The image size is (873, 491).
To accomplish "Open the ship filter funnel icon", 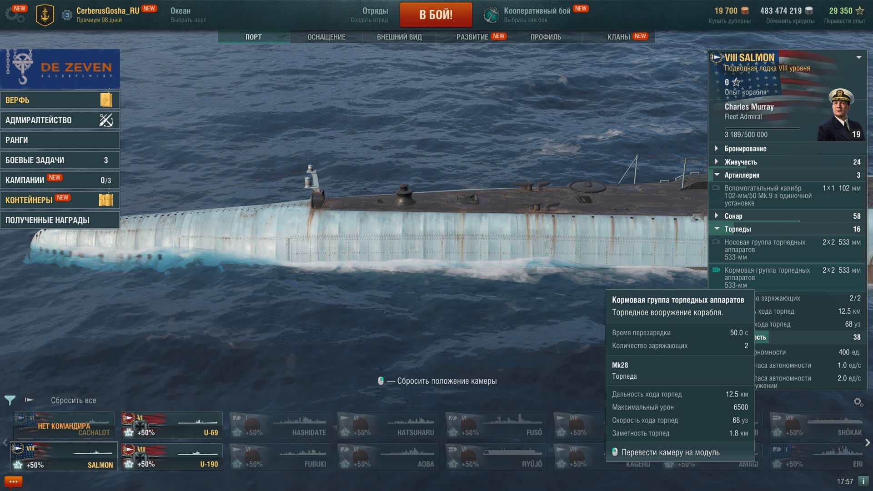I will [10, 400].
